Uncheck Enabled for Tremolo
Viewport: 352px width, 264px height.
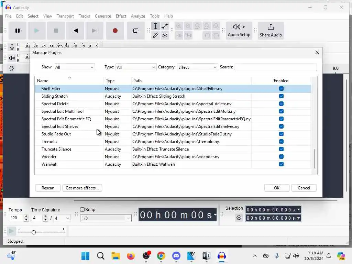[x=281, y=141]
